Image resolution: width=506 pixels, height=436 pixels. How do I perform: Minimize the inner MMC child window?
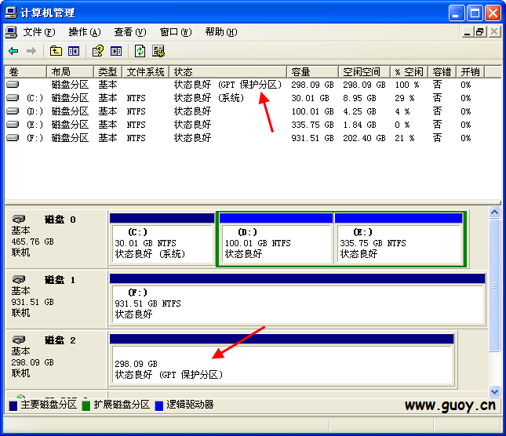point(467,32)
